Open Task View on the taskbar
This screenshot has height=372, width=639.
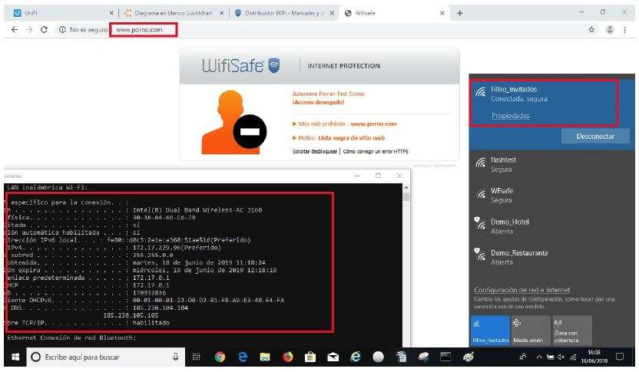197,357
